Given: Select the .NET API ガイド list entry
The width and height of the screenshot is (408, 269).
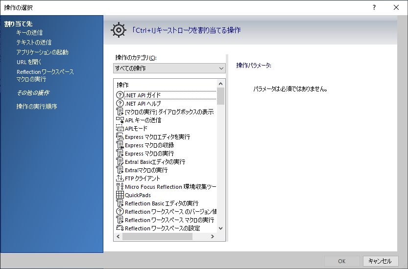Looking at the screenshot, I should pyautogui.click(x=143, y=95).
